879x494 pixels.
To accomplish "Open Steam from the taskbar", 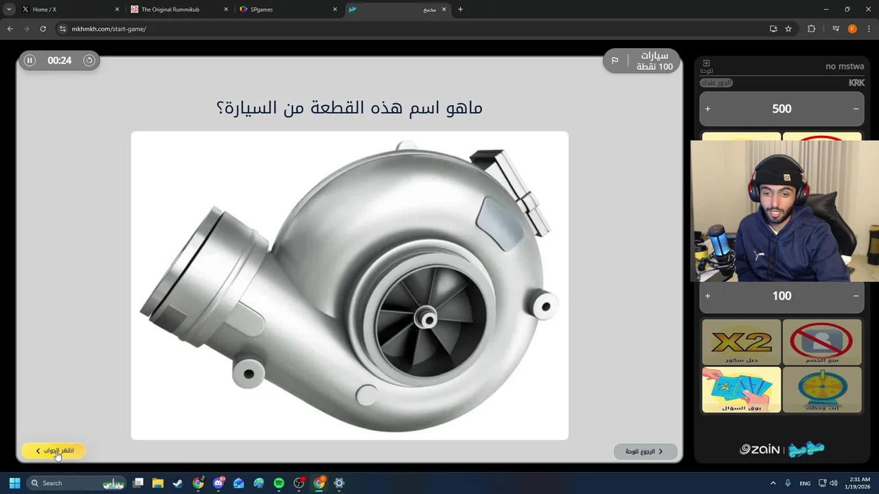I will coord(178,483).
